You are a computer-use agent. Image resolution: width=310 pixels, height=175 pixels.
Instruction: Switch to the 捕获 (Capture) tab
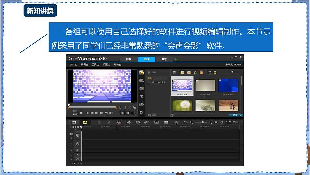pyautogui.click(x=129, y=60)
